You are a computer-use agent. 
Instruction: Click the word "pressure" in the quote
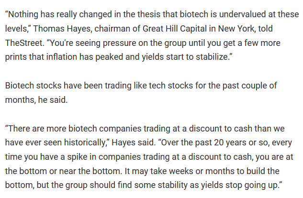tap(119, 43)
